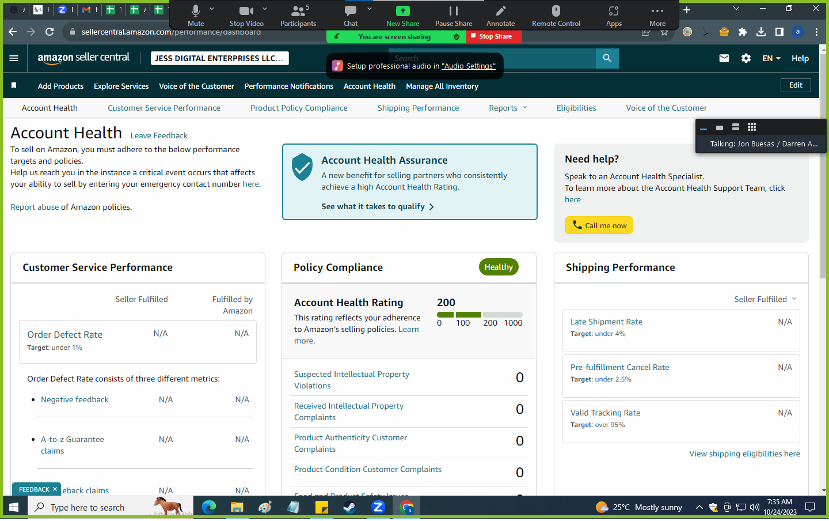Click the Edit favorites bar button
829x521 pixels.
pos(796,85)
